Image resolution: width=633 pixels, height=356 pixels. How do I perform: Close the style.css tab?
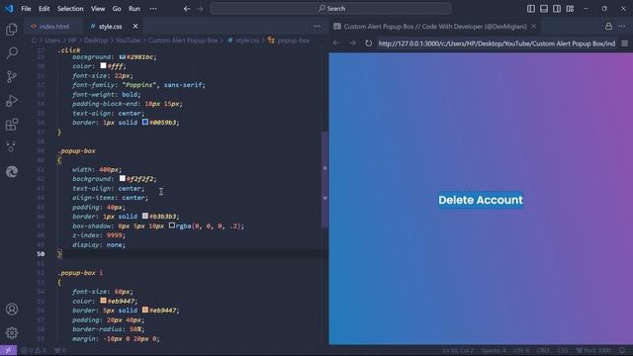[136, 27]
